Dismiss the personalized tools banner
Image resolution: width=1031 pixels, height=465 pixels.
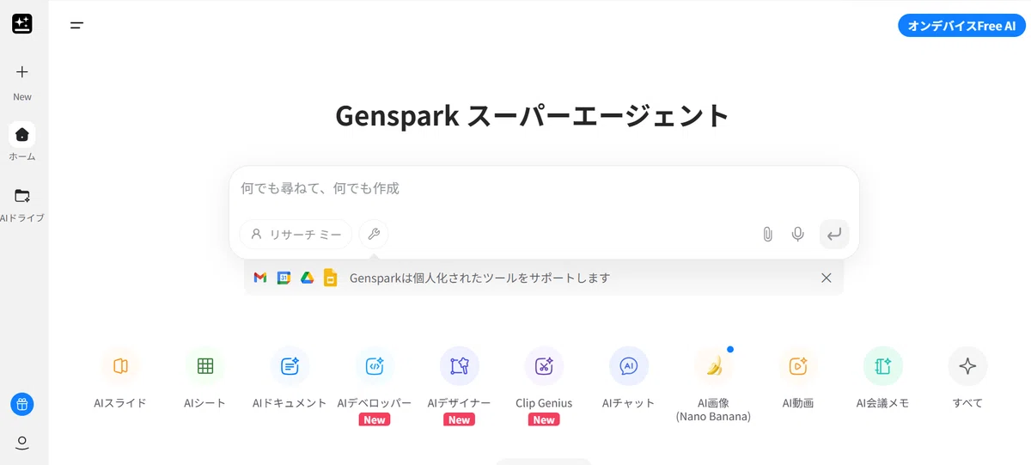(827, 278)
